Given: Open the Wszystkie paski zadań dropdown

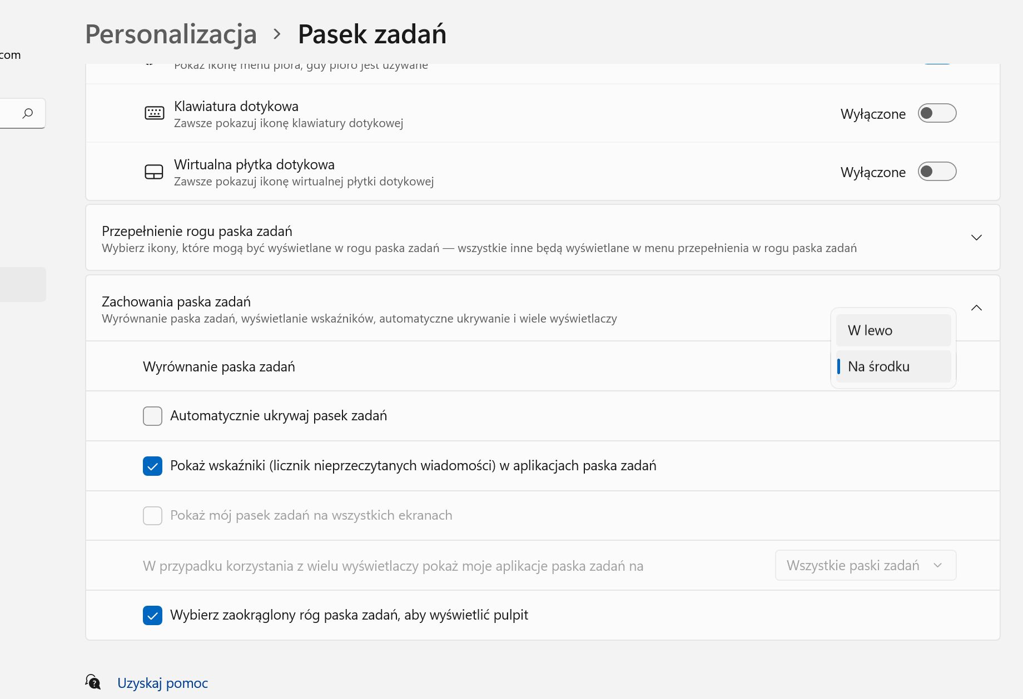Looking at the screenshot, I should (865, 565).
